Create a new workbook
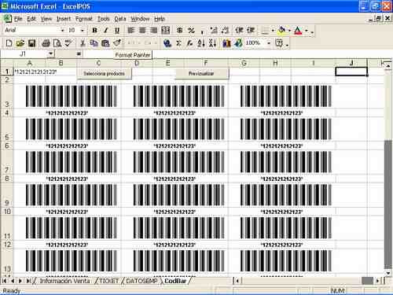 (x=9, y=43)
